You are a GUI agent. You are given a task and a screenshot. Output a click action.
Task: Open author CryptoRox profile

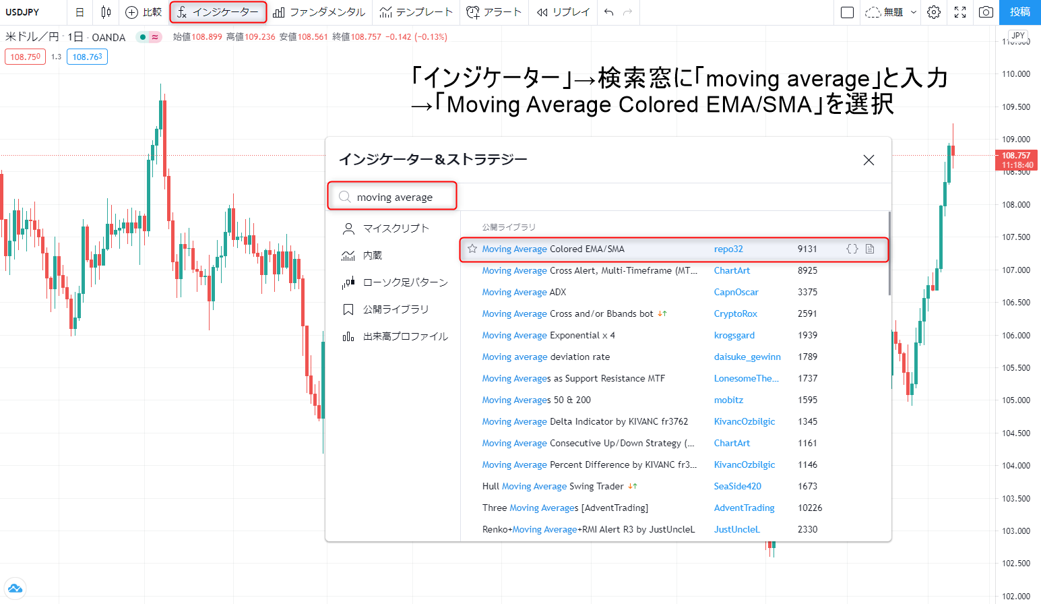pos(736,313)
